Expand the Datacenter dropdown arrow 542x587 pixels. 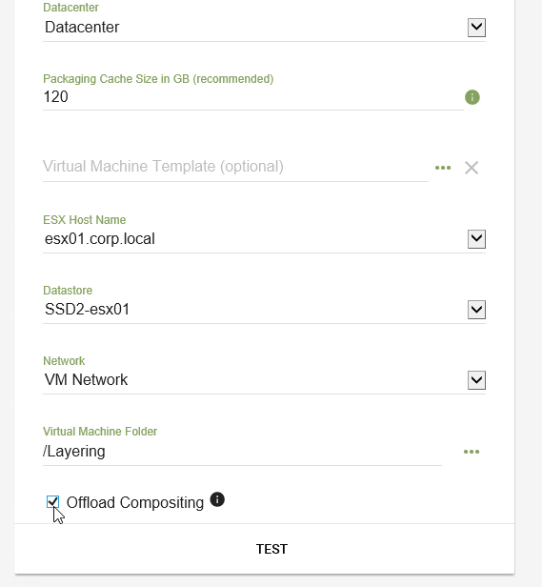[x=476, y=28]
